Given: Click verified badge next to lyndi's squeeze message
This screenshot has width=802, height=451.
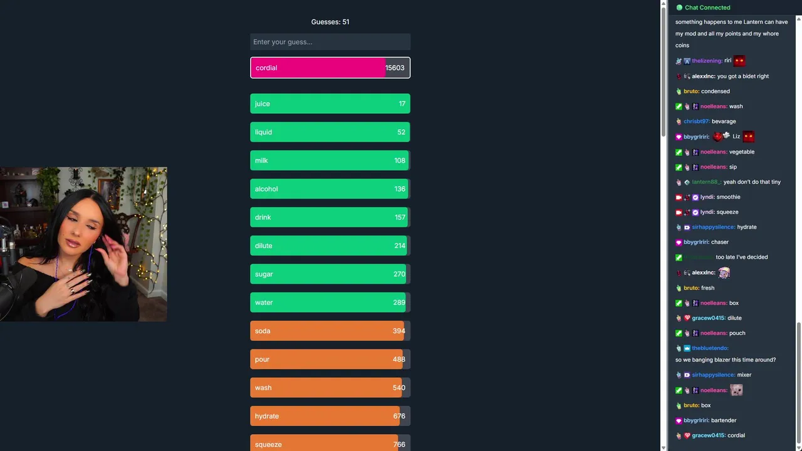Looking at the screenshot, I should click(695, 212).
